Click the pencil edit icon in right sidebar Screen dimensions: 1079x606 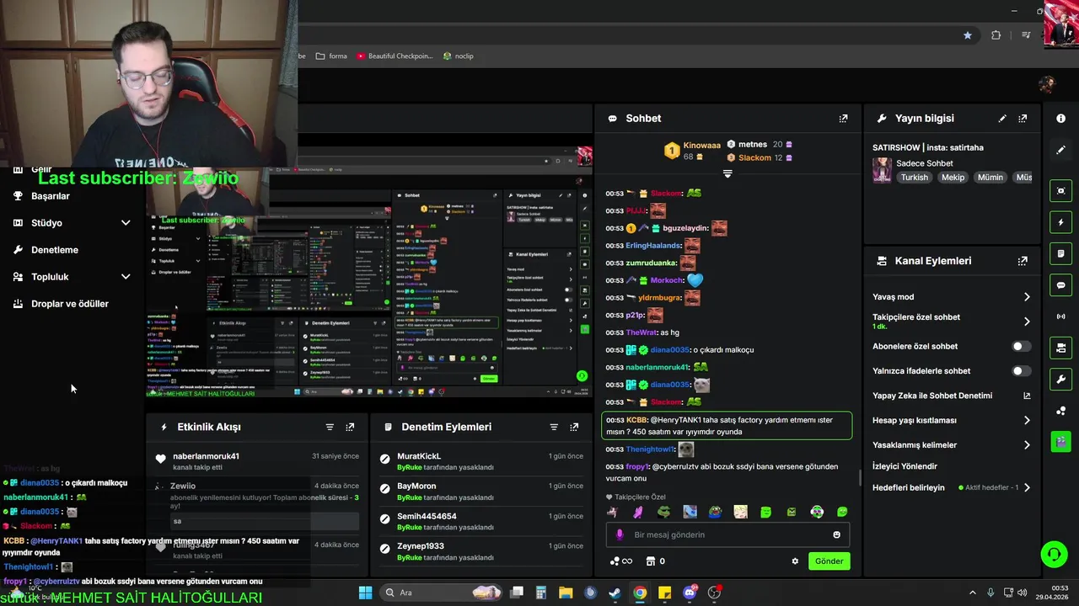(1060, 150)
